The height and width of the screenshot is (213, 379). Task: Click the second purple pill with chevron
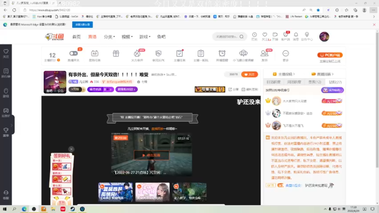pyautogui.click(x=126, y=89)
